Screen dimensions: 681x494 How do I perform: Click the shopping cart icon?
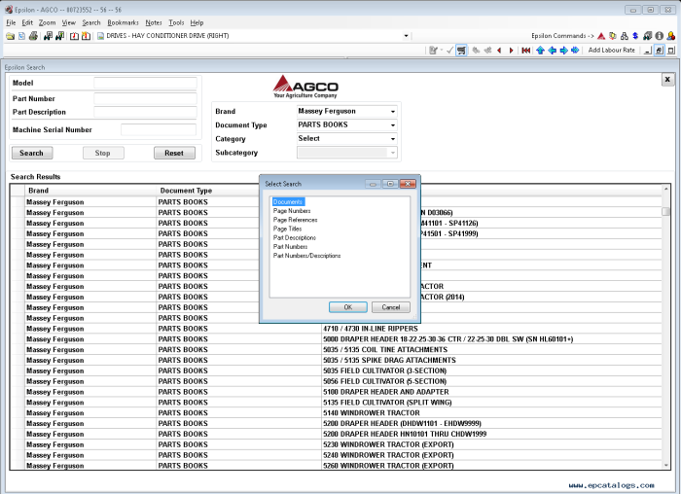[461, 51]
